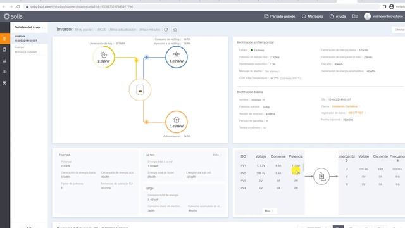Open the eye sidebar icon
The width and height of the screenshot is (405, 228).
(4, 72)
